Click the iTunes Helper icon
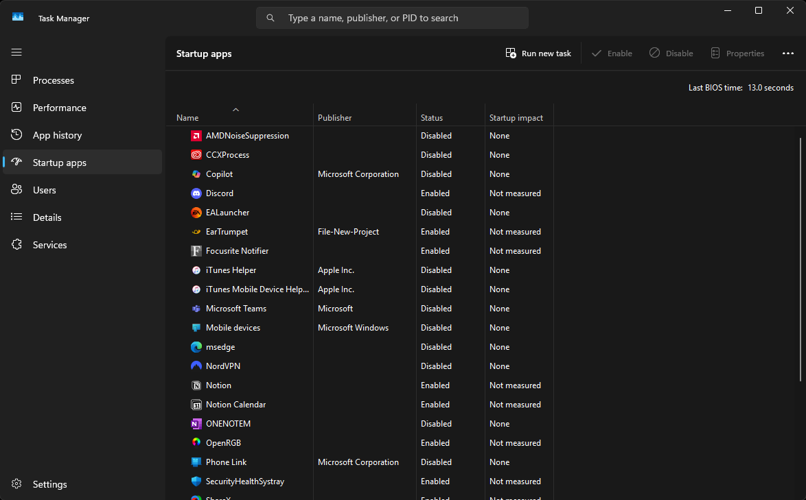 click(196, 270)
